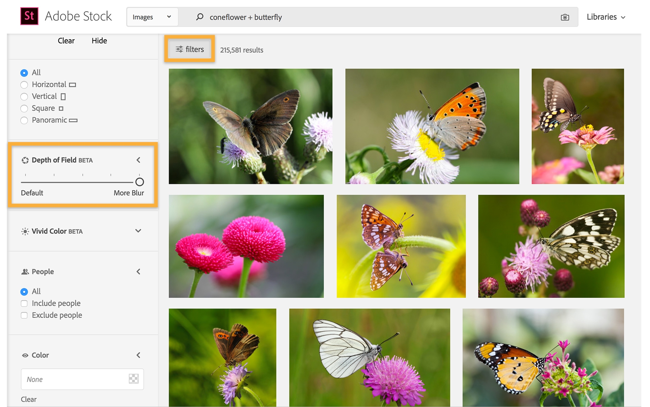Click the checkered swatch in the None color field
The width and height of the screenshot is (650, 407).
click(x=134, y=379)
